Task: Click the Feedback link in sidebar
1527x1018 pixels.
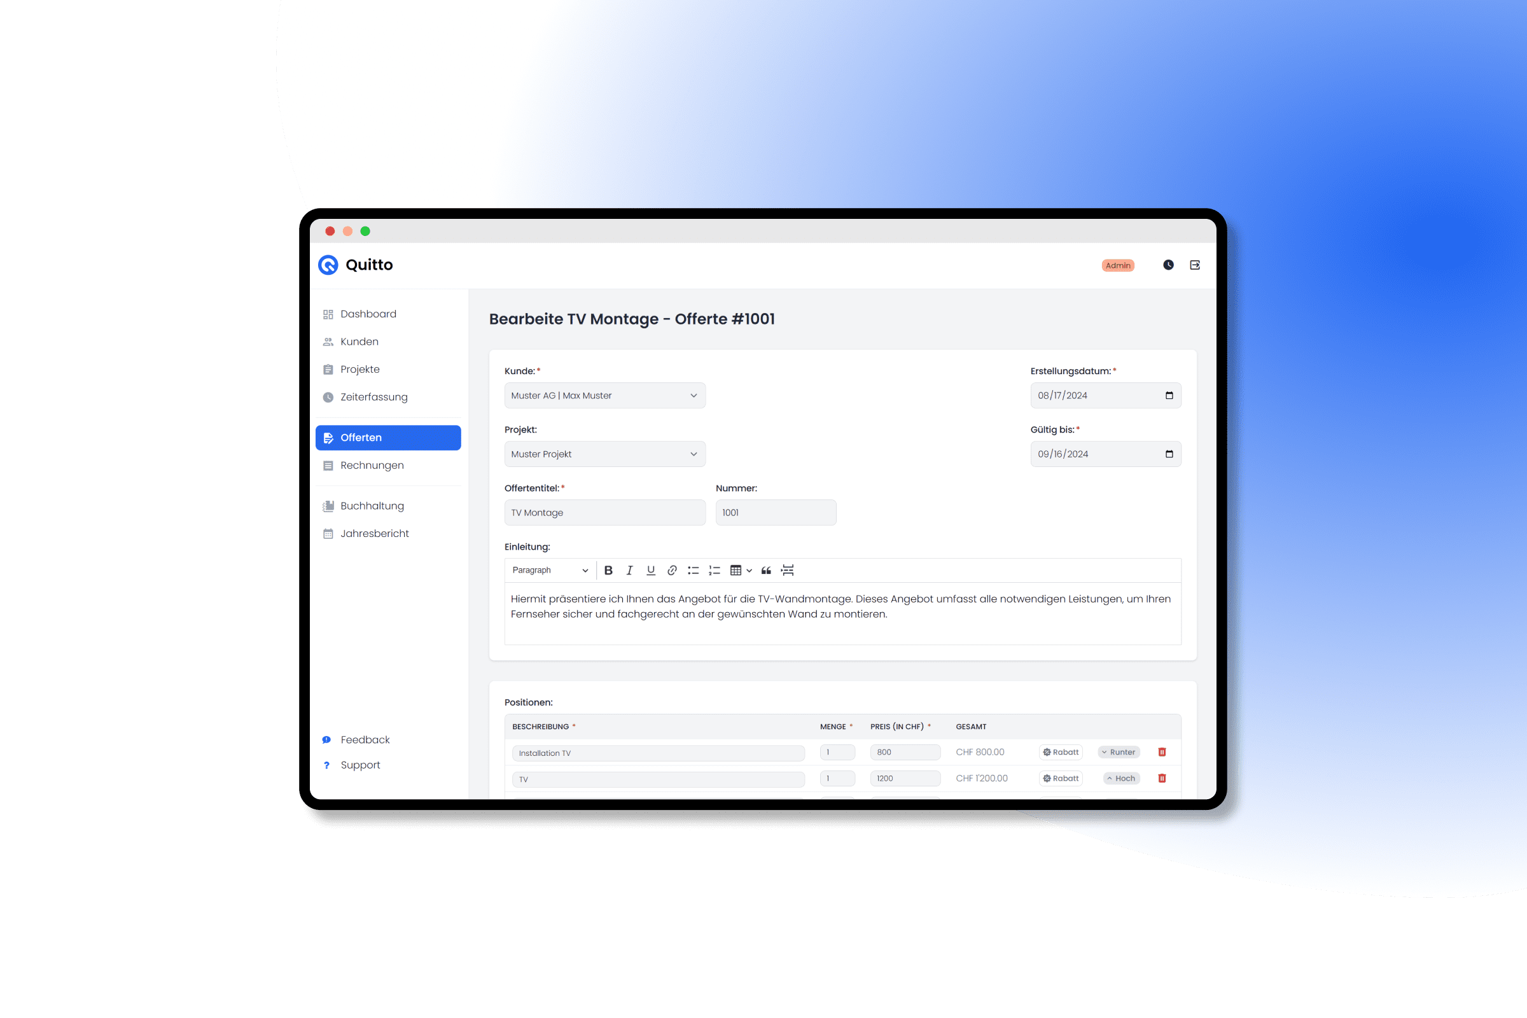Action: tap(363, 739)
